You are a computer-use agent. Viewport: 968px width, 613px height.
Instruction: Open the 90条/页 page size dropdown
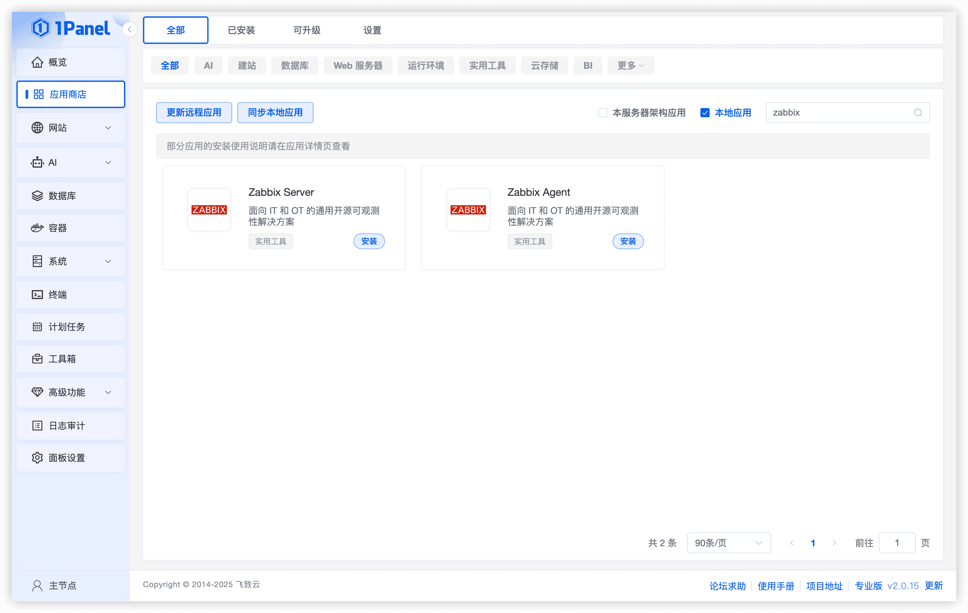tap(728, 543)
